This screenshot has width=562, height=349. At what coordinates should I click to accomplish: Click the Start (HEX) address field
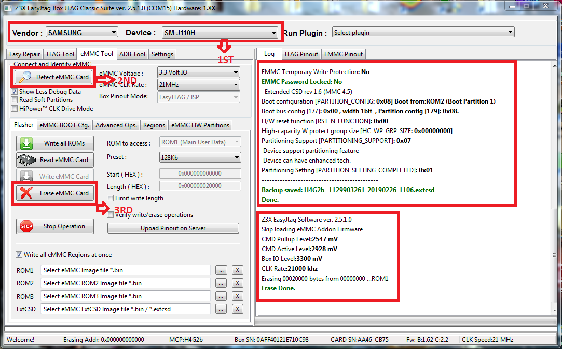click(200, 173)
